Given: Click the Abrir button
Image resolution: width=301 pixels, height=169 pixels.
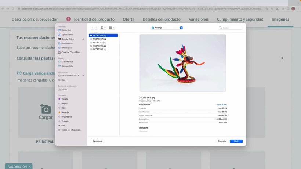Looking at the screenshot, I should click(236, 141).
